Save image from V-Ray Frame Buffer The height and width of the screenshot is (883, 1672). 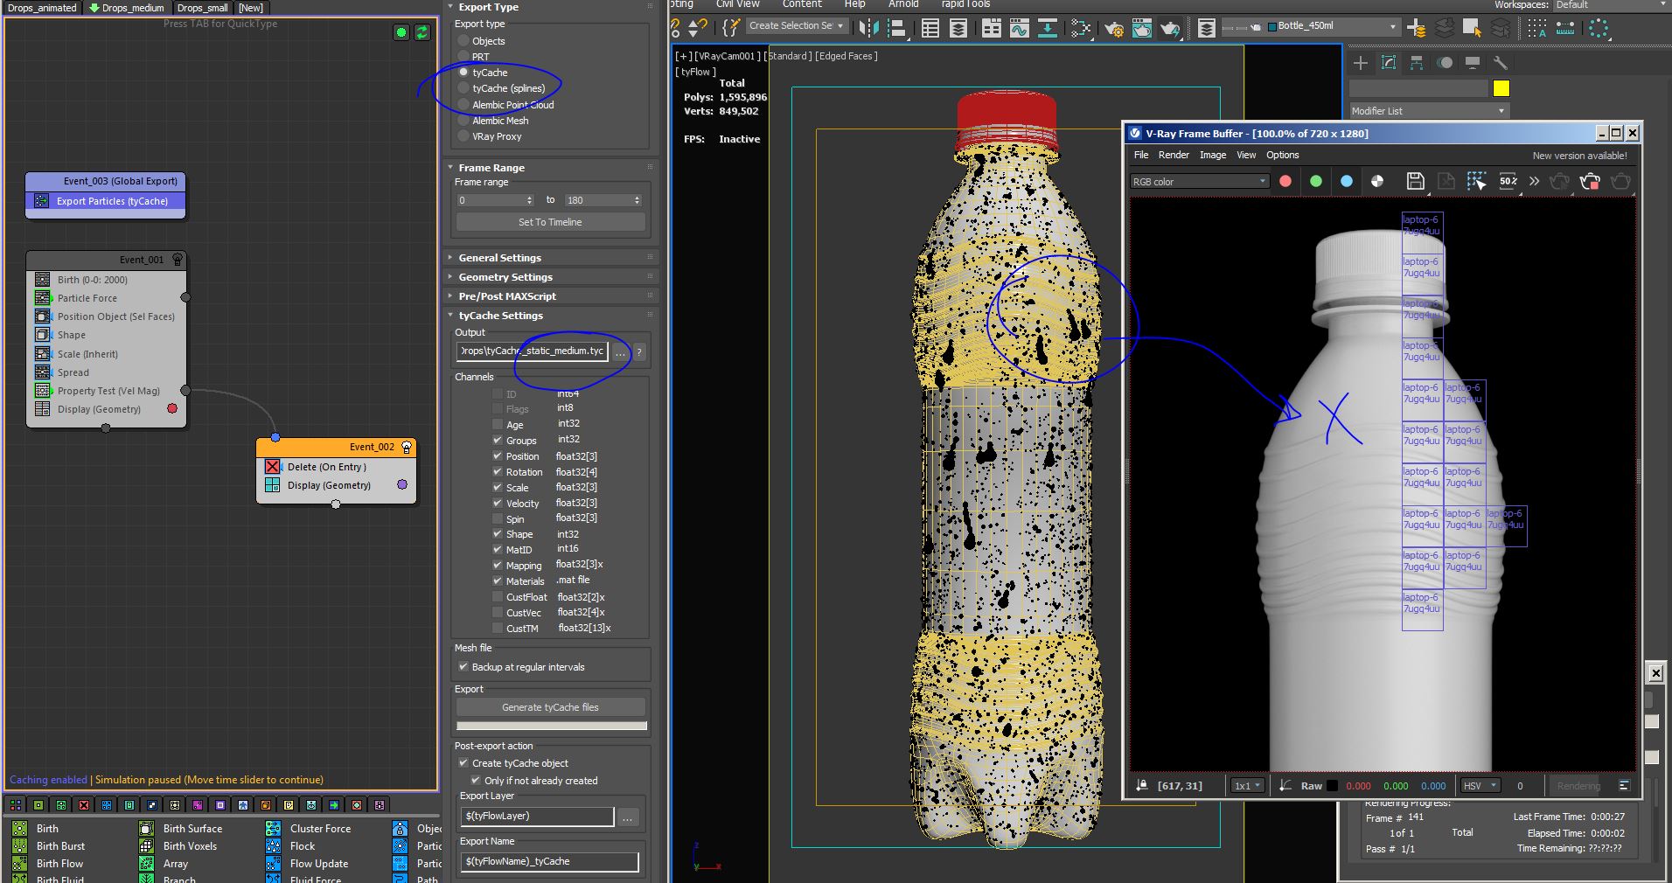pyautogui.click(x=1416, y=181)
